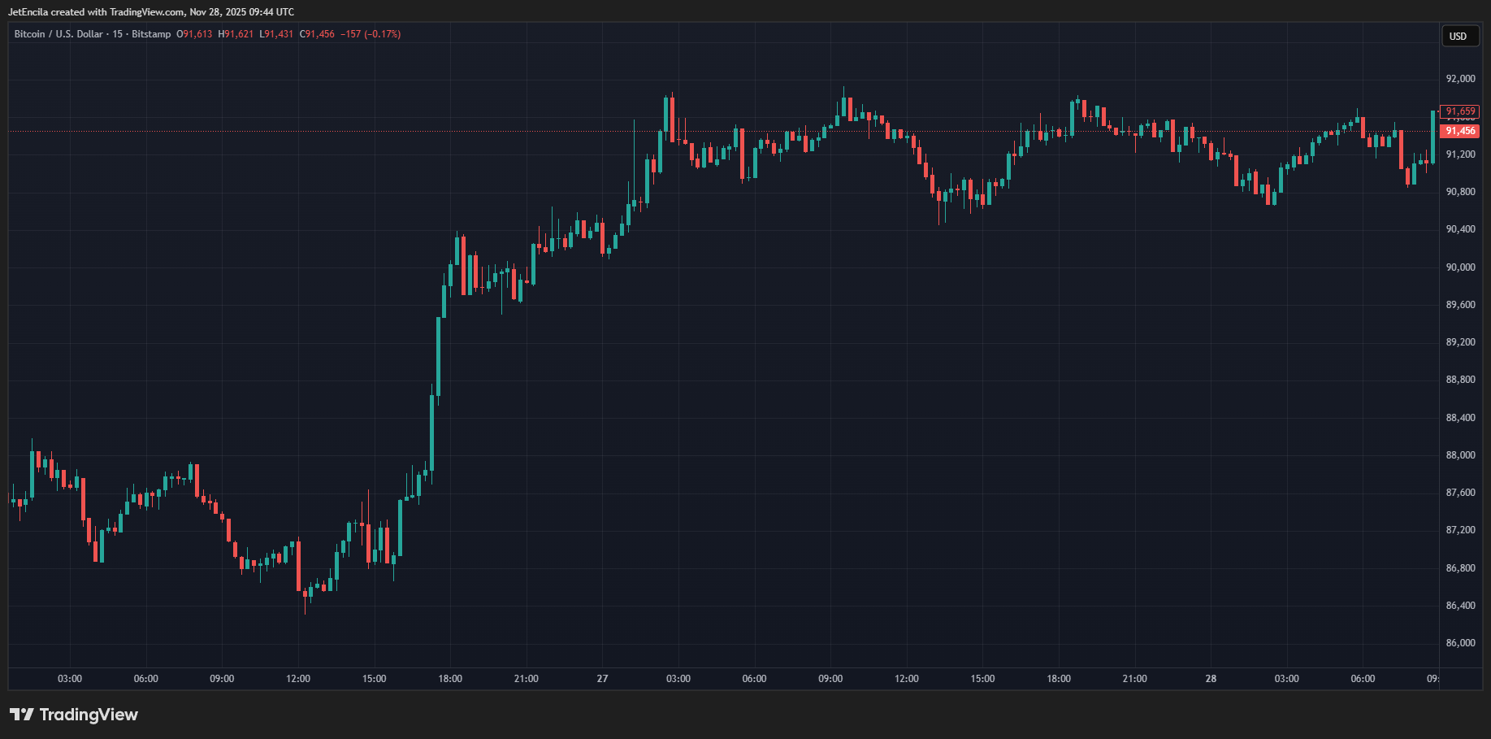This screenshot has width=1491, height=739.
Task: Select the Bitstamp exchange label in legend
Action: pos(151,34)
